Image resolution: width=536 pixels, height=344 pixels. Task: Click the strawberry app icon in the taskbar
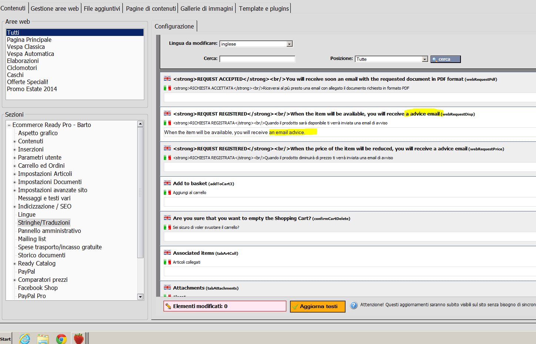[78, 338]
